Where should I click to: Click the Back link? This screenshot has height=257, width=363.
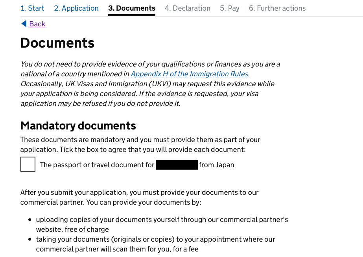37,24
